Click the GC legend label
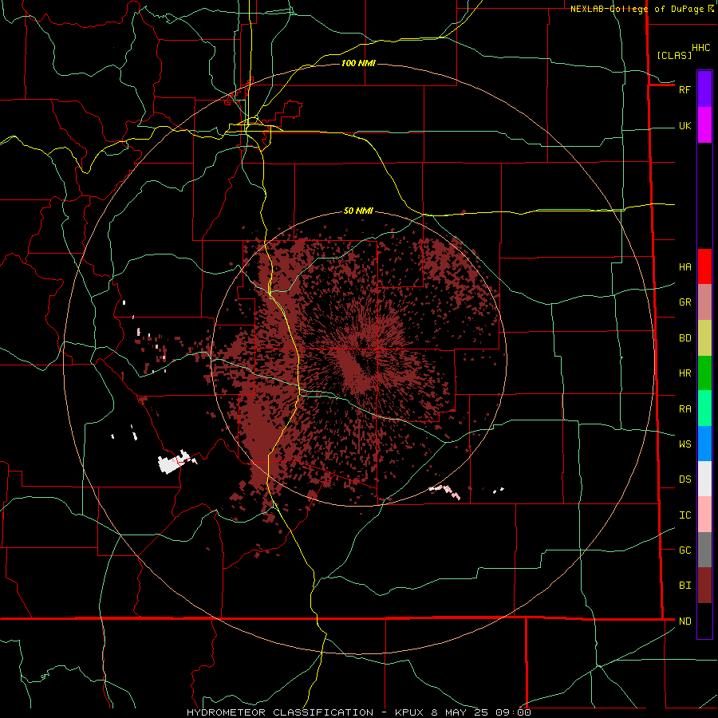 (684, 550)
